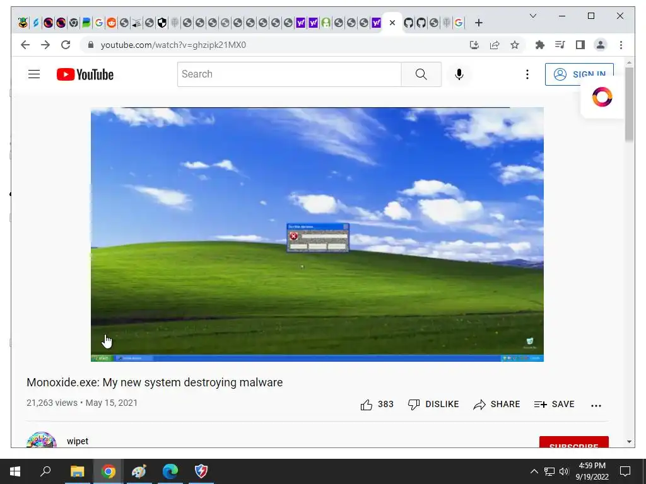646x484 pixels.
Task: Toggle Chrome side panel
Action: [x=580, y=45]
